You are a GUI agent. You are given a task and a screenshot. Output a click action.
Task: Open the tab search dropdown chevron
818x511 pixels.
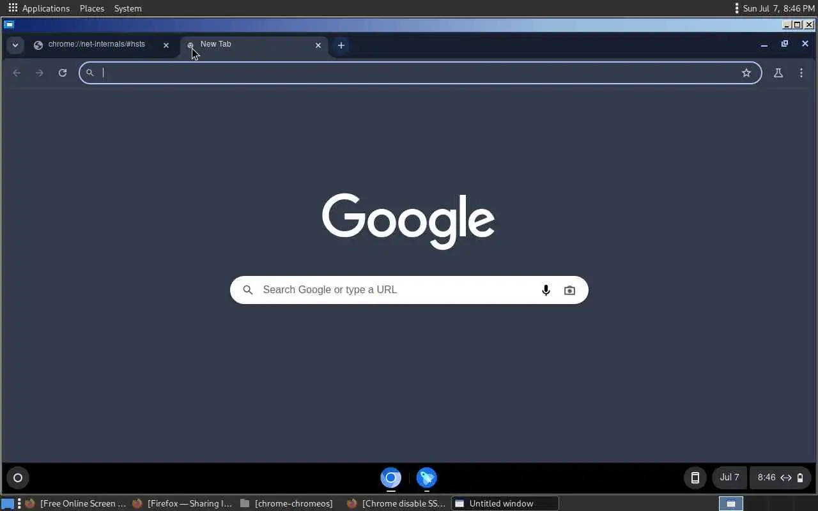tap(15, 45)
